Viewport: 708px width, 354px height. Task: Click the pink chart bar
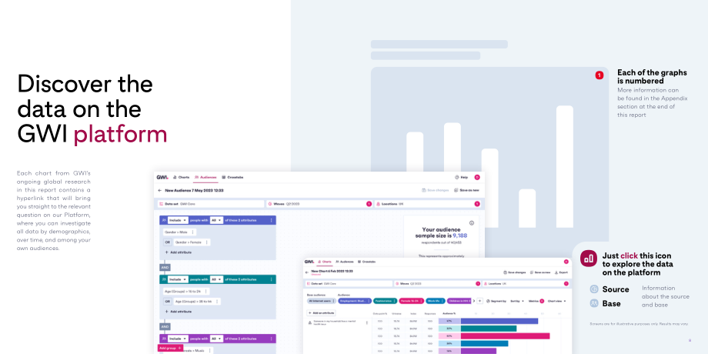[506, 336]
